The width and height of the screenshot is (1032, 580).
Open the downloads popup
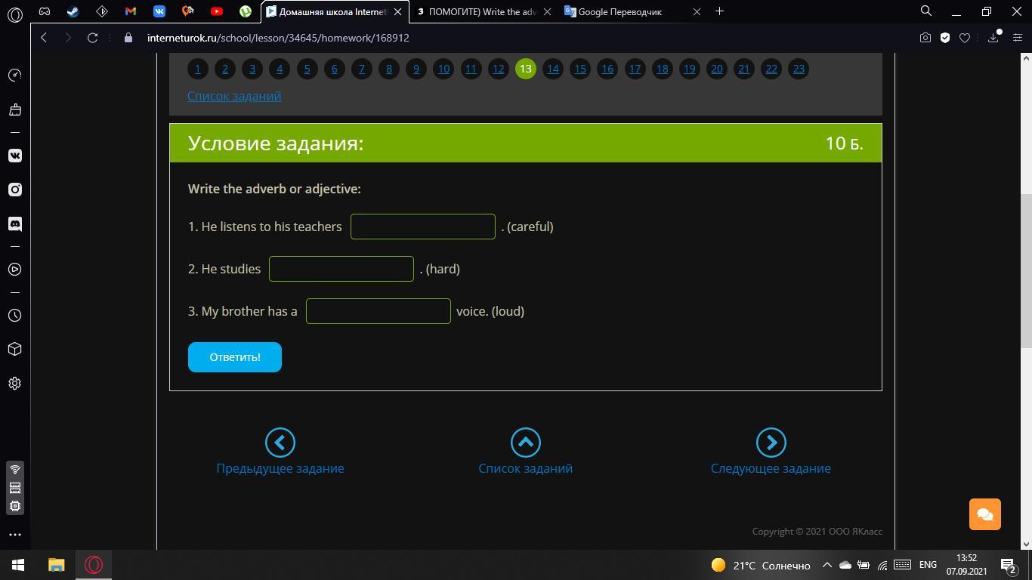[993, 38]
